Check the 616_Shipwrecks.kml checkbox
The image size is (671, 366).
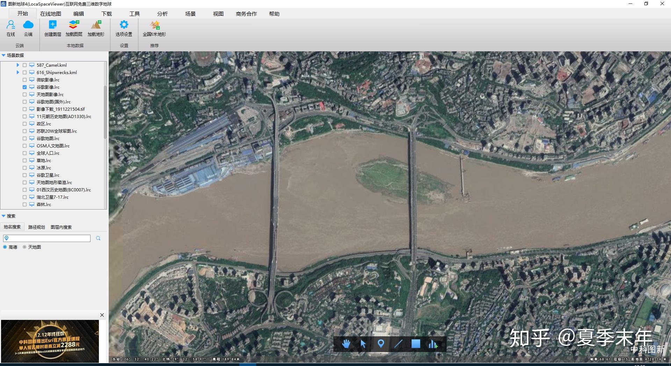(24, 72)
